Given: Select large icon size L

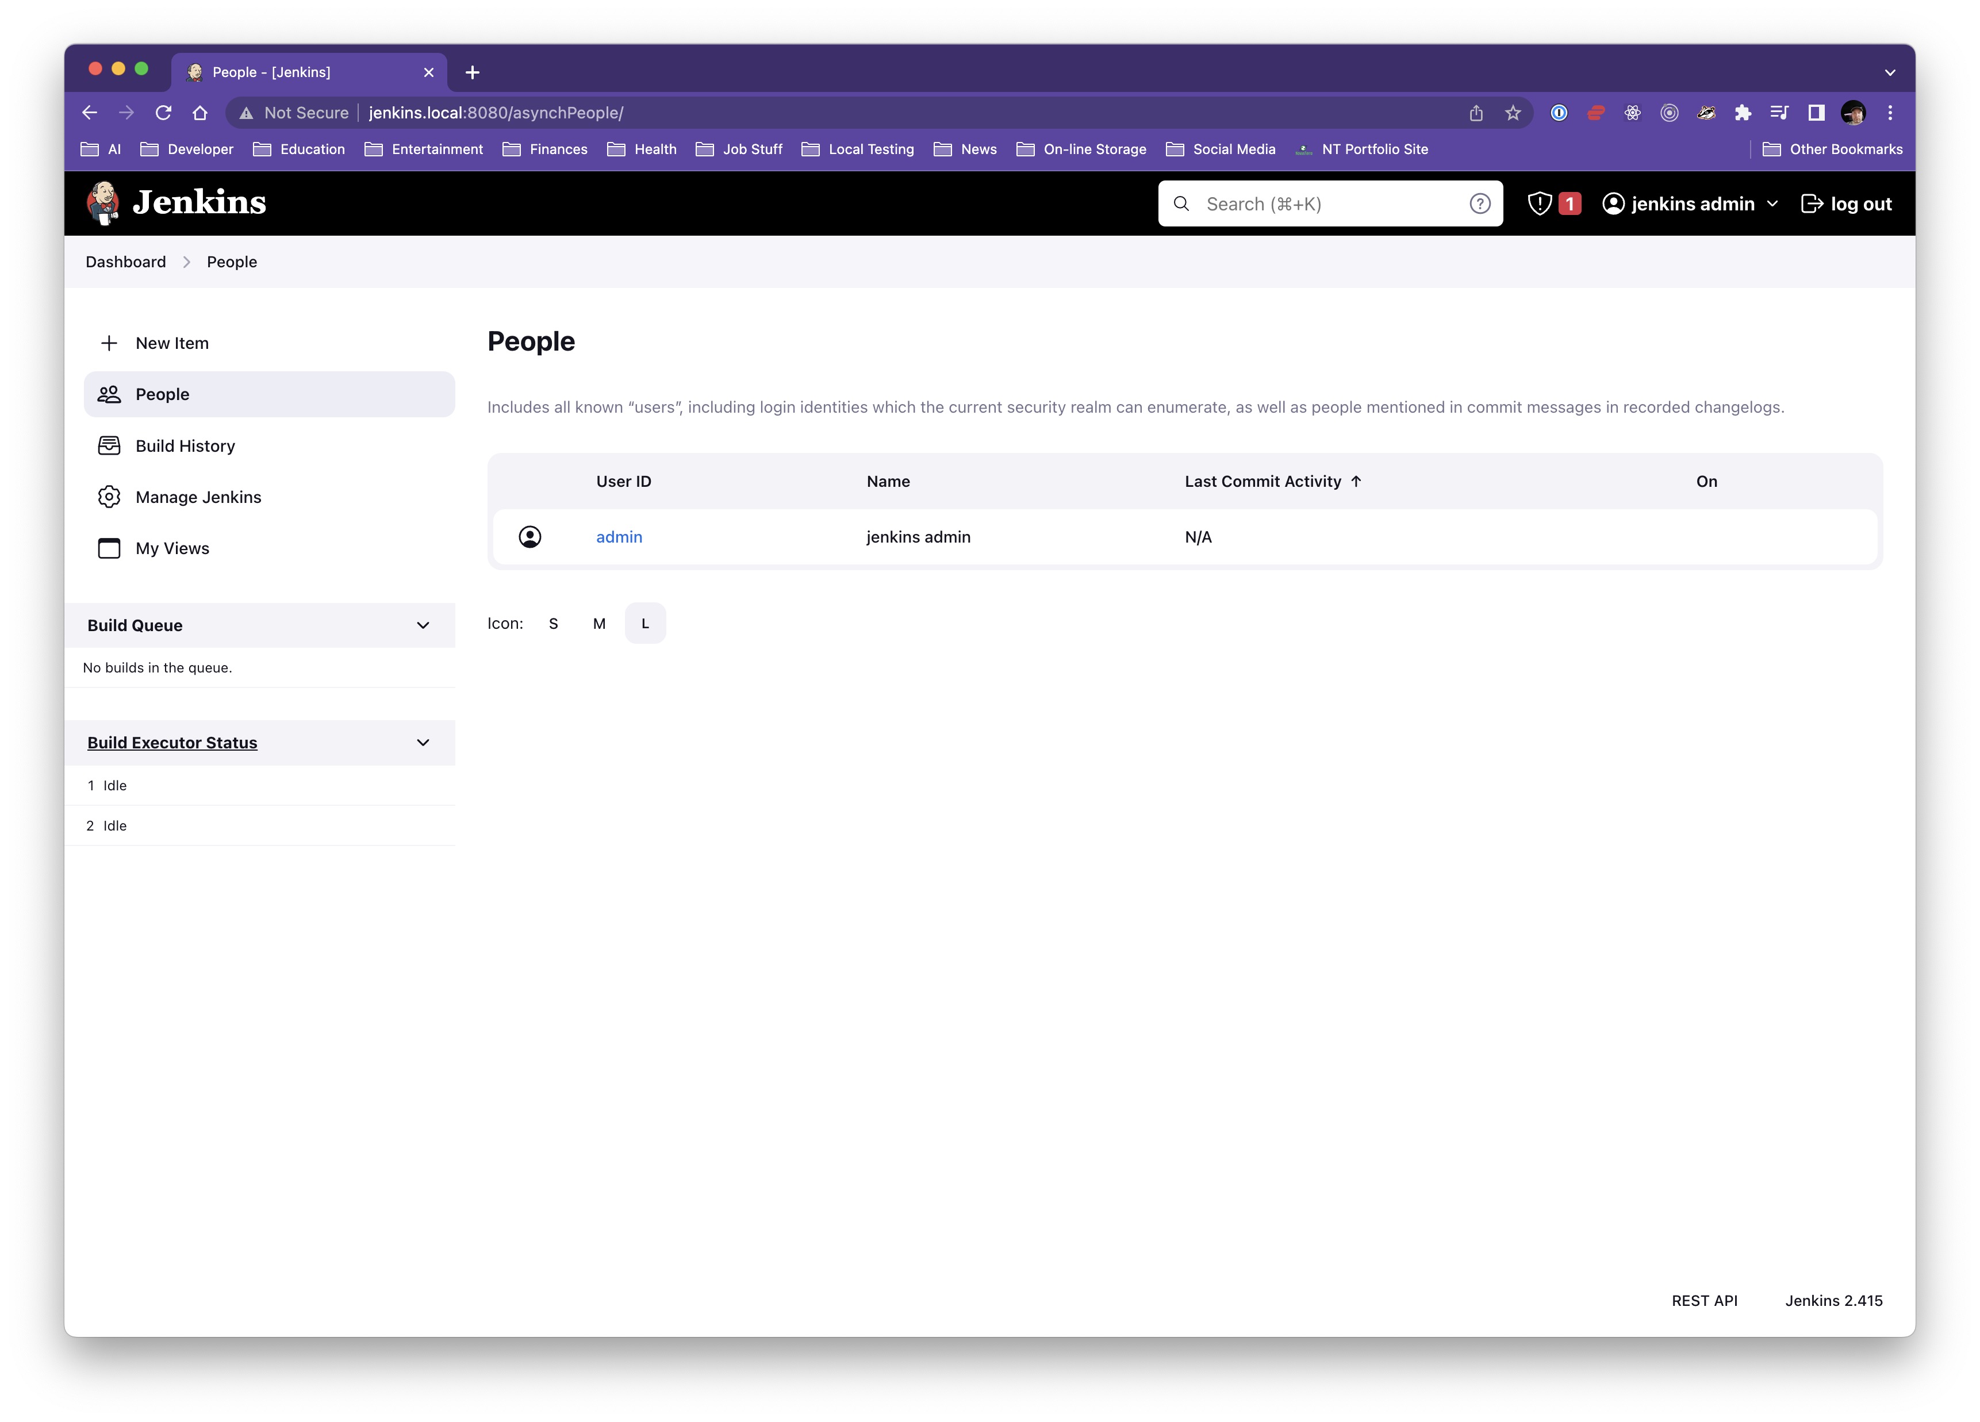Looking at the screenshot, I should point(645,623).
